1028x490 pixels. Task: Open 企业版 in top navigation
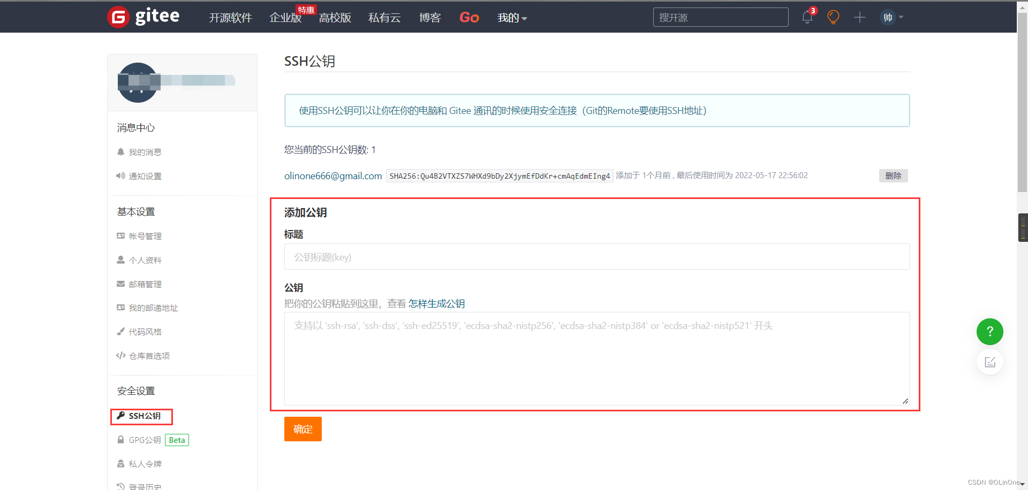pyautogui.click(x=285, y=18)
